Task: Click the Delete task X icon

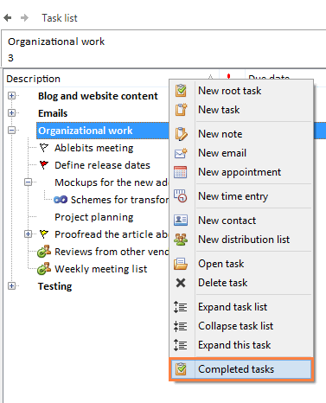Action: [x=181, y=283]
